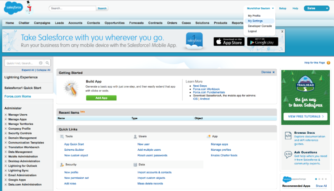The height and width of the screenshot is (191, 334).
Task: Open Developer Console from user menu
Action: tap(259, 26)
